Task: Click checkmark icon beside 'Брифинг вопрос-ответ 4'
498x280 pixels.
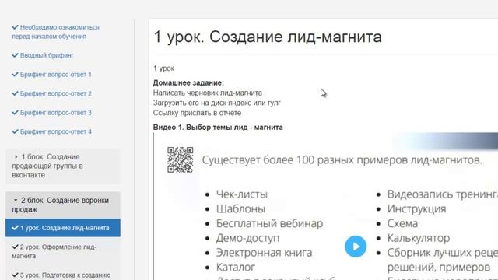Action: (16, 131)
